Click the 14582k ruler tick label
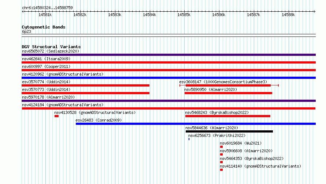The width and height of the screenshot is (326, 184). (x=80, y=15)
